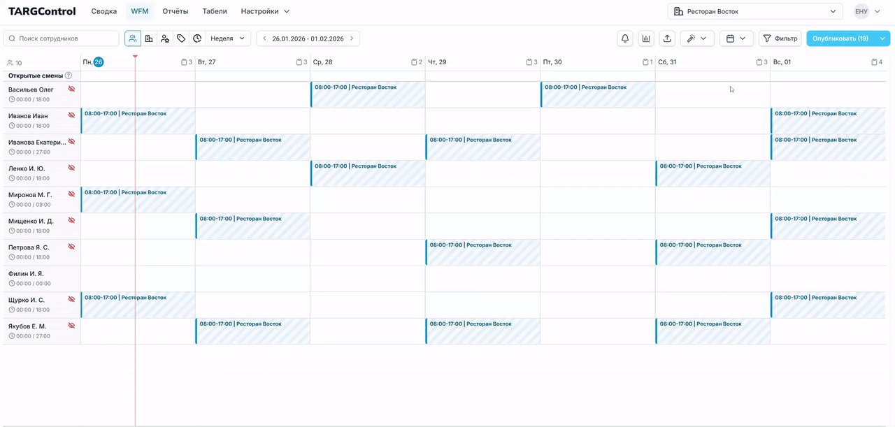Open the Фильтр button
Viewport: 895px width, 427px height.
coord(780,38)
